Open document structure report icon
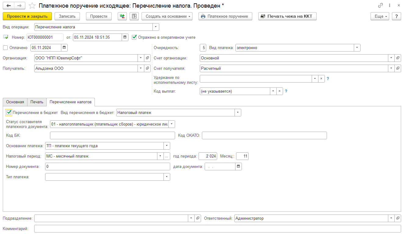Image resolution: width=402 pixels, height=234 pixels. tap(134, 16)
